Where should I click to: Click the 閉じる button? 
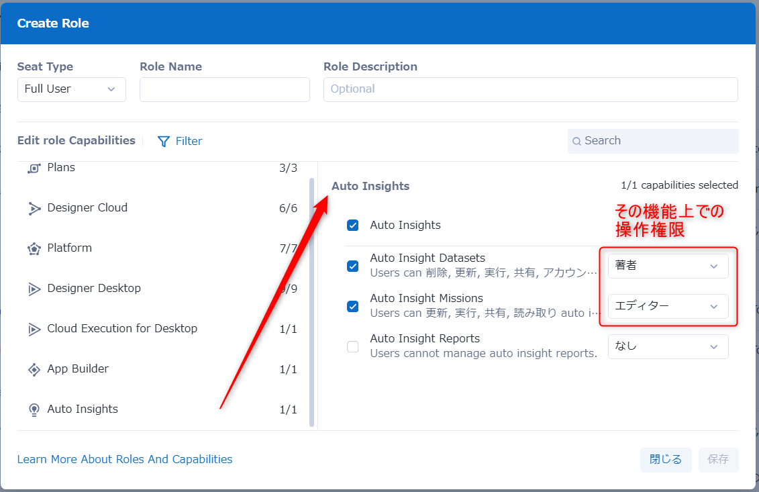tap(666, 460)
